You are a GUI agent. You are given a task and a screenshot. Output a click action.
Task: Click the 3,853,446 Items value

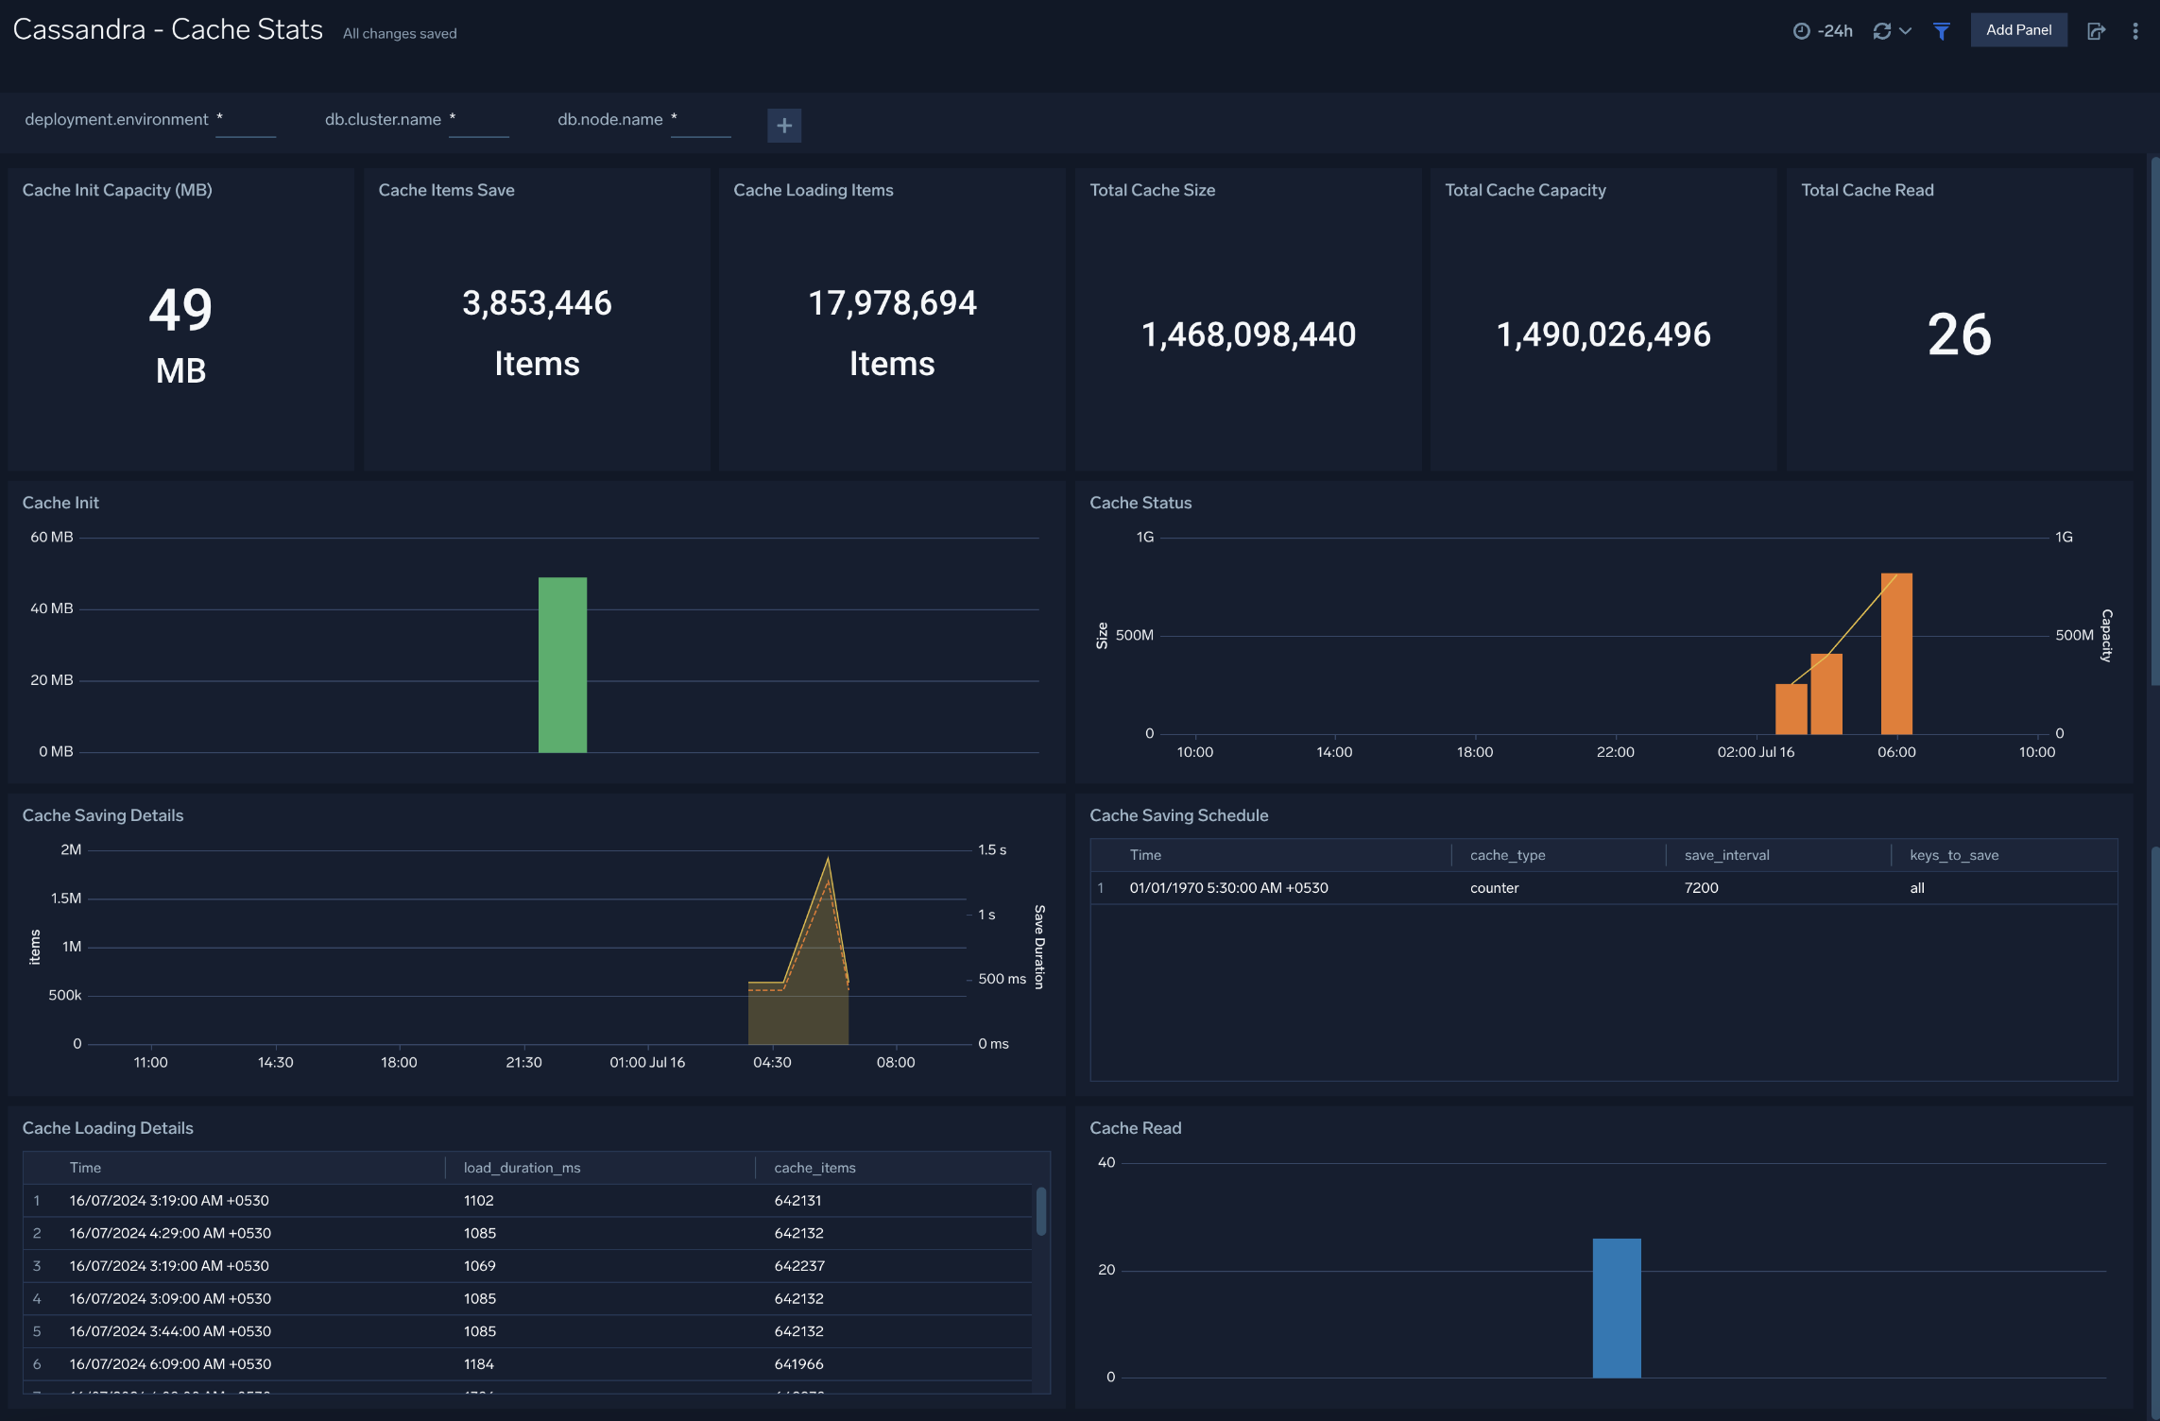(x=537, y=333)
